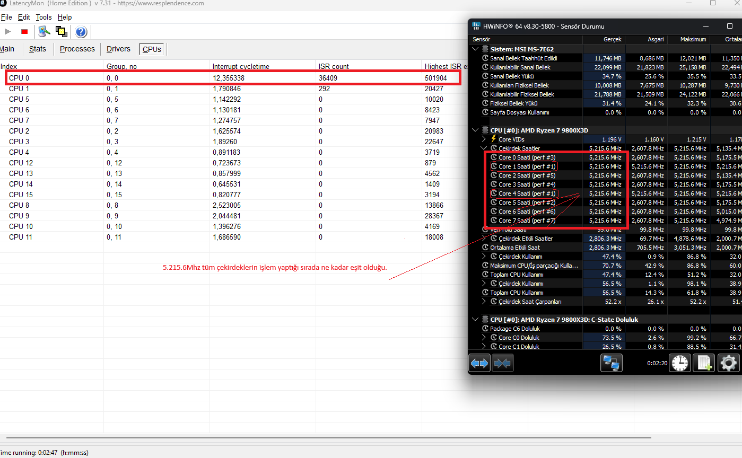Open LatencyMon help via blue question mark
Image resolution: width=742 pixels, height=458 pixels.
pos(81,32)
